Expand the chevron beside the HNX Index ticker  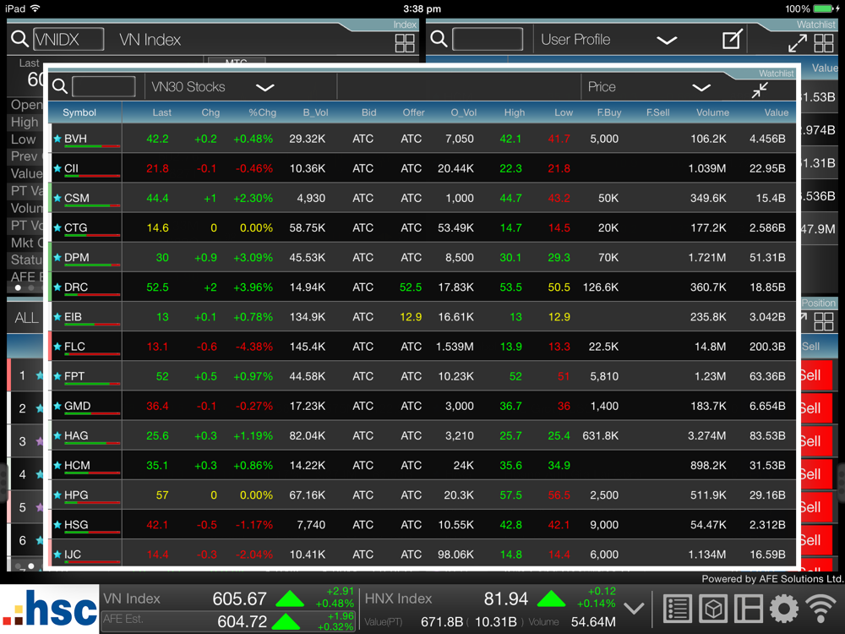pyautogui.click(x=634, y=609)
